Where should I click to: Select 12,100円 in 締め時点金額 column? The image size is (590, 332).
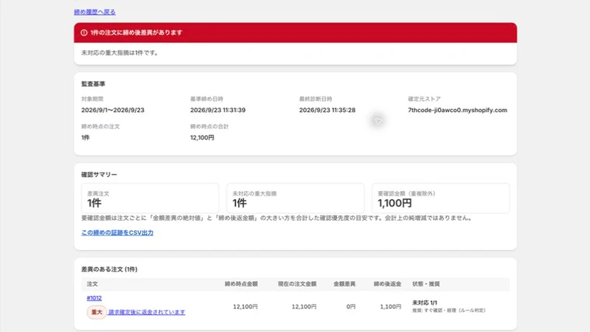pos(246,307)
